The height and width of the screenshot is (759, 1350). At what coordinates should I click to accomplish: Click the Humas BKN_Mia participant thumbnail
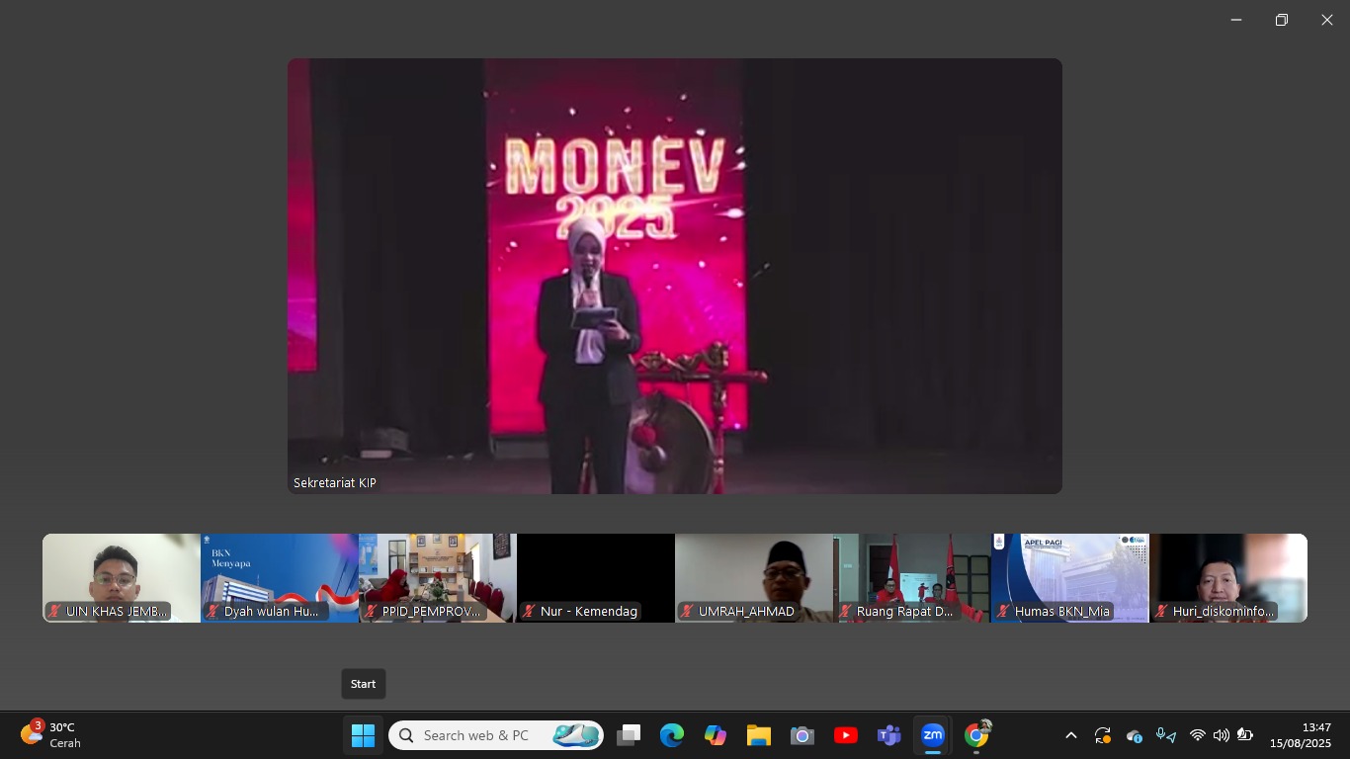[x=1070, y=577]
